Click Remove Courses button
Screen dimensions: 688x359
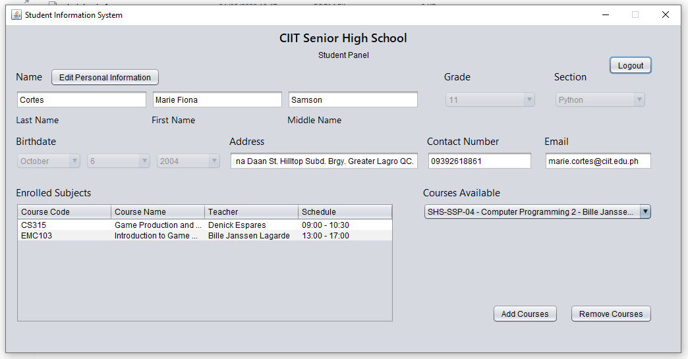pos(610,314)
